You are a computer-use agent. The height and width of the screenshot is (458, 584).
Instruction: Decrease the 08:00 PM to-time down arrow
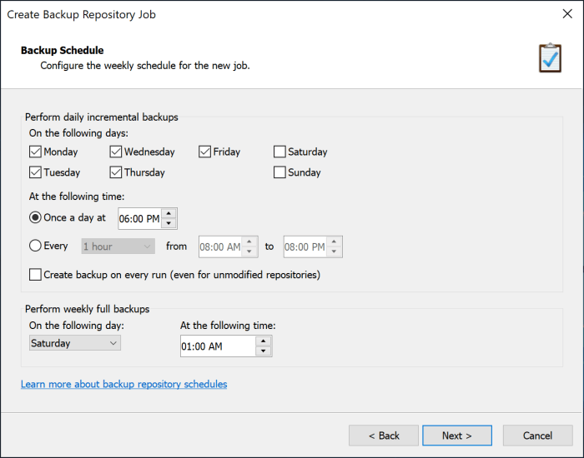[x=334, y=251]
